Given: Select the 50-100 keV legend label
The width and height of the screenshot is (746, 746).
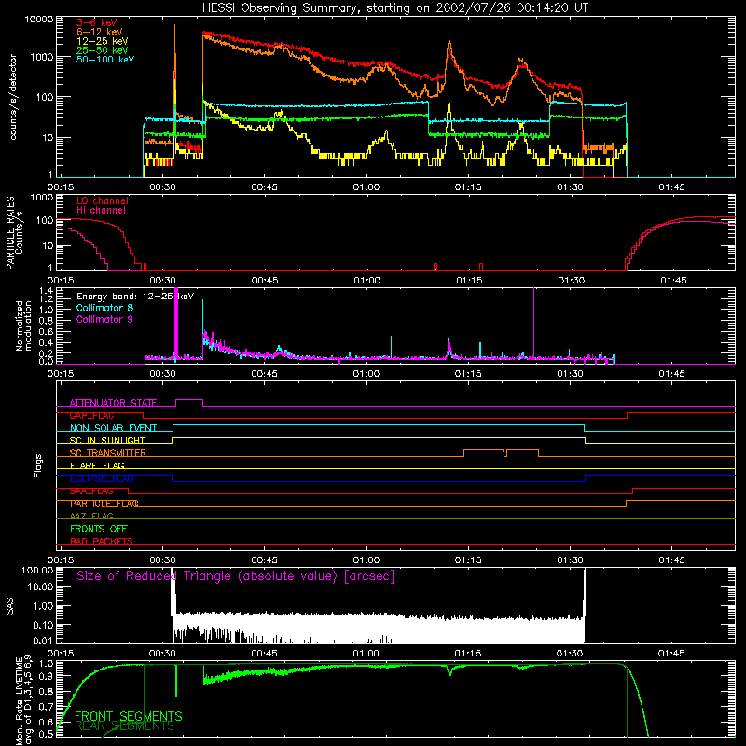Looking at the screenshot, I should 105,60.
